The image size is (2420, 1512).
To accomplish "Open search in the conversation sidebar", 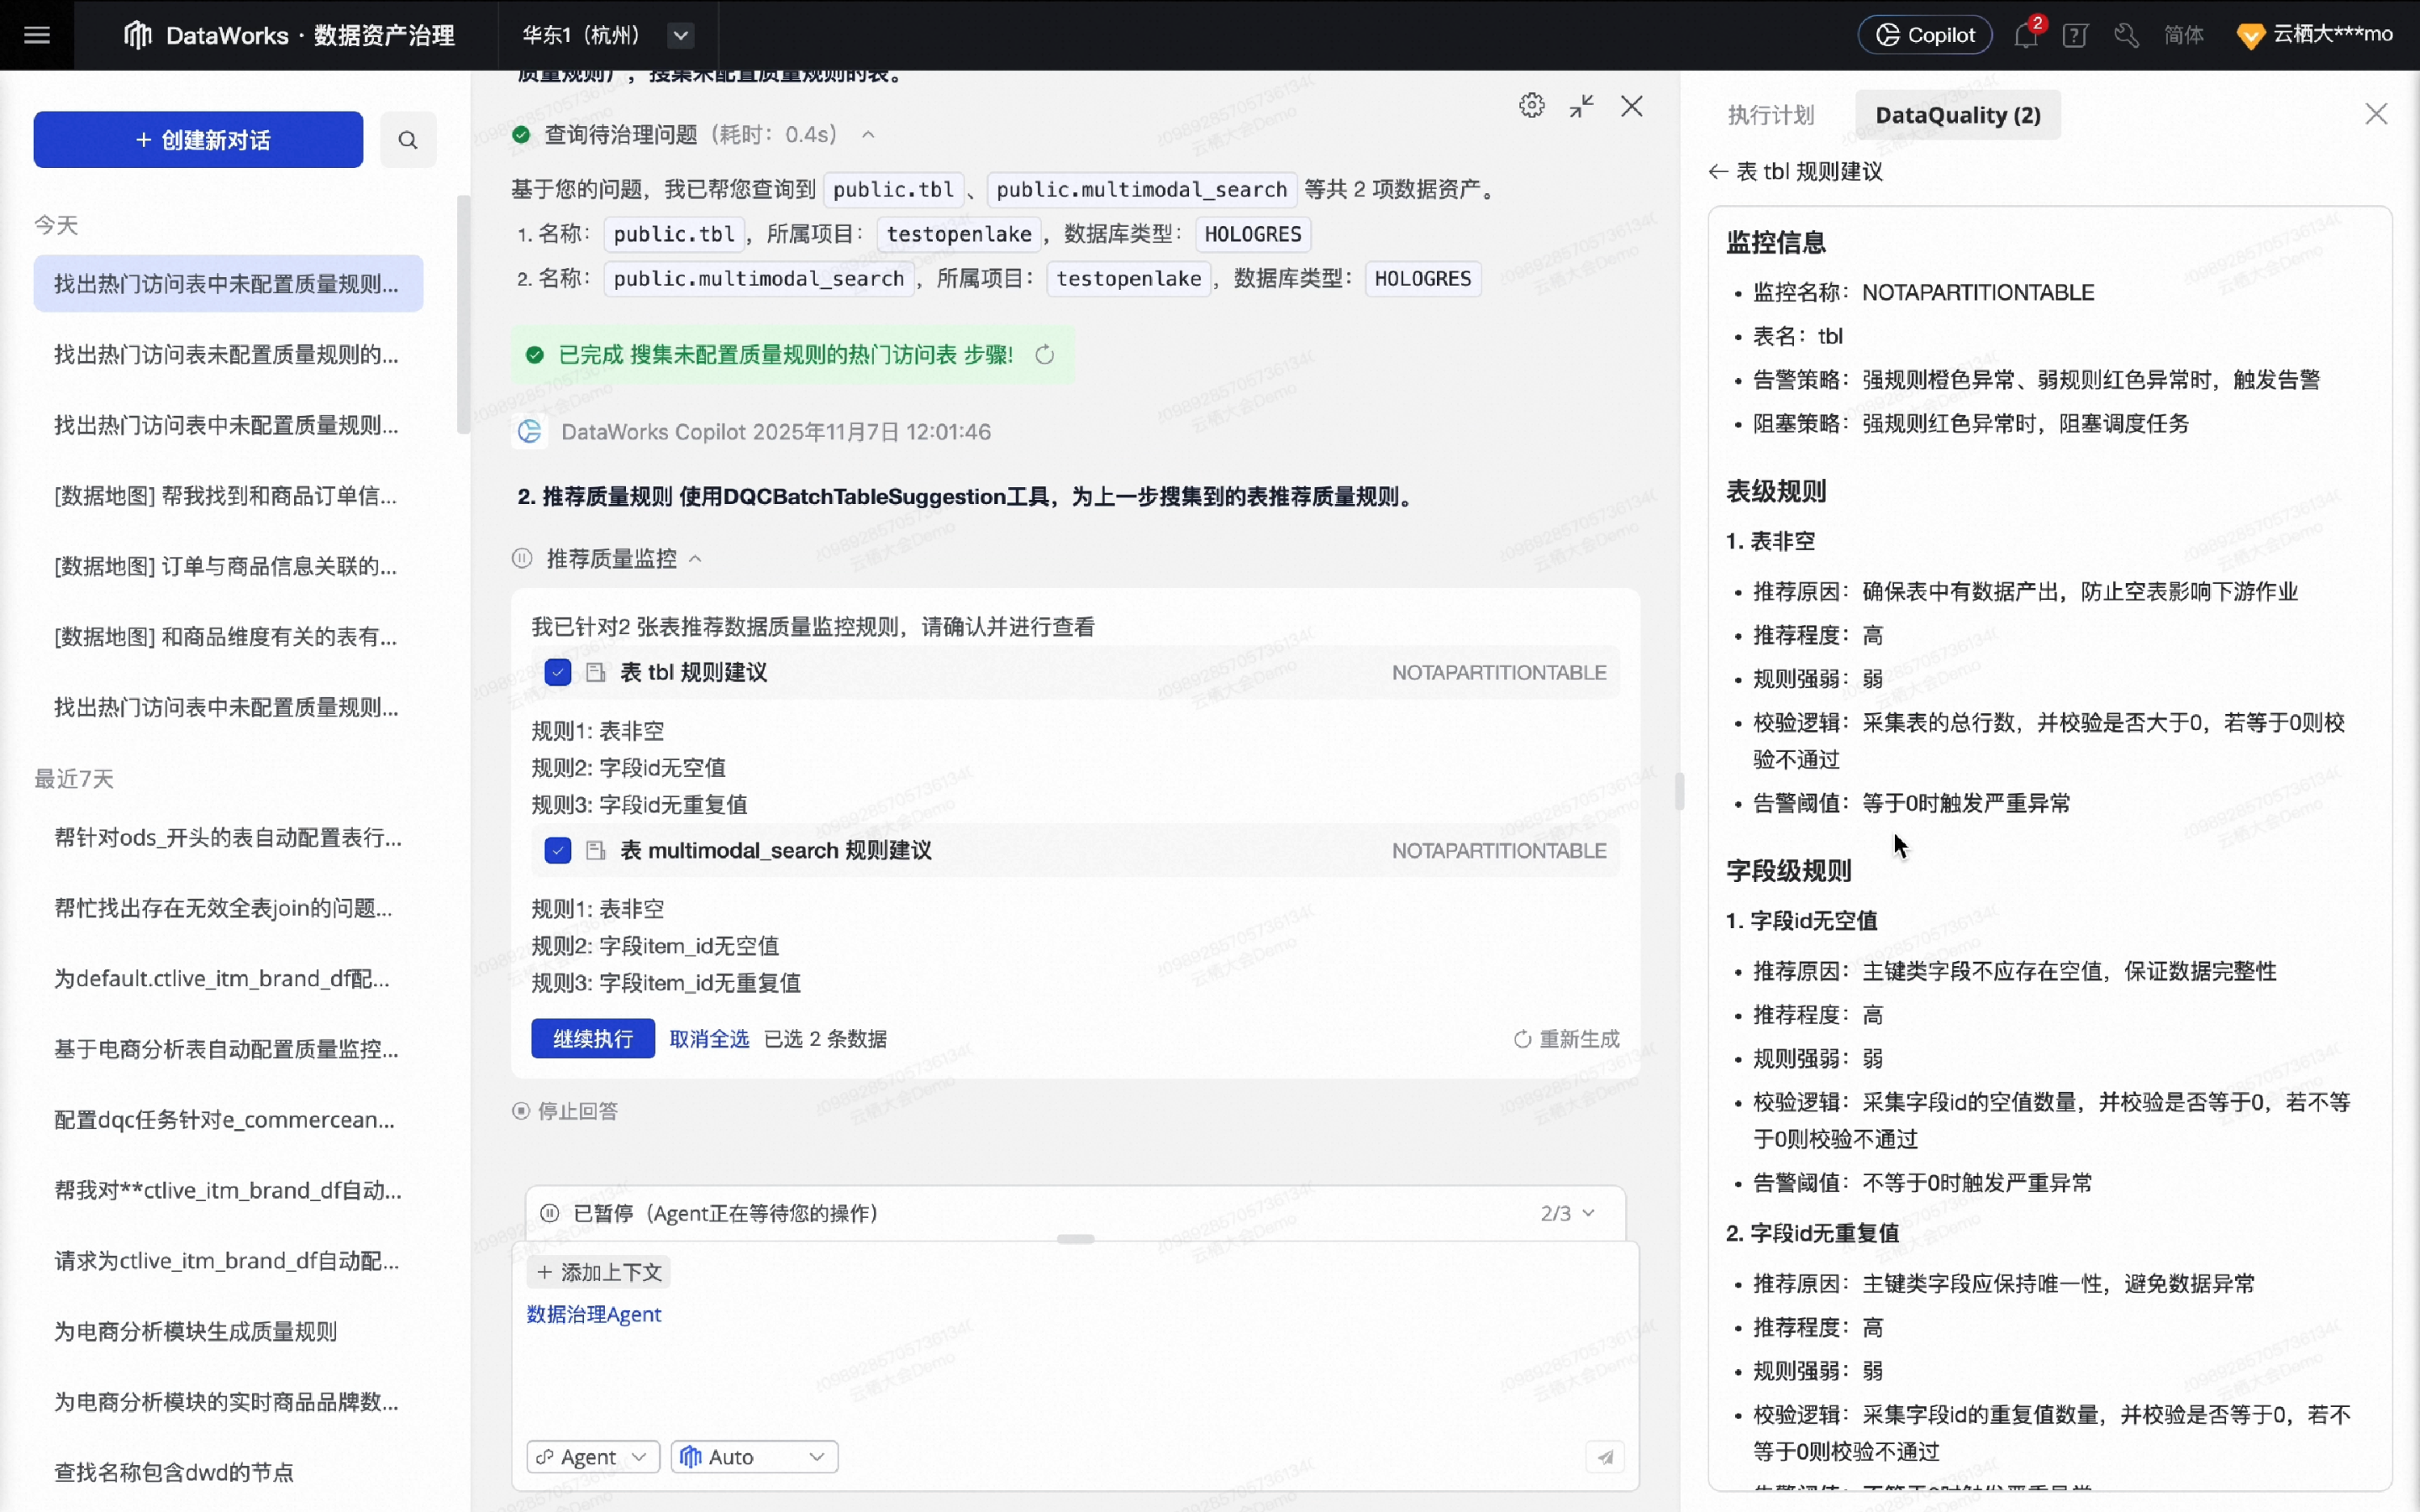I will click(x=408, y=140).
